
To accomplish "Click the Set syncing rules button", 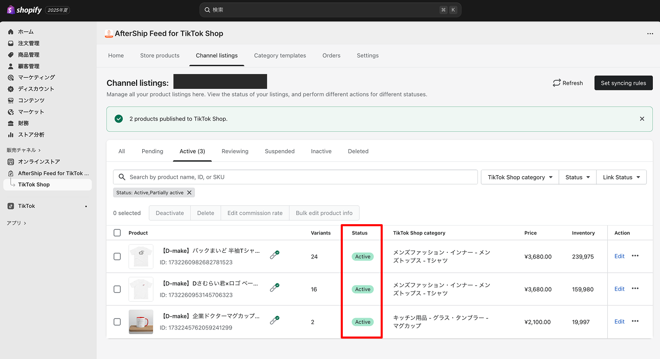I will pos(623,83).
